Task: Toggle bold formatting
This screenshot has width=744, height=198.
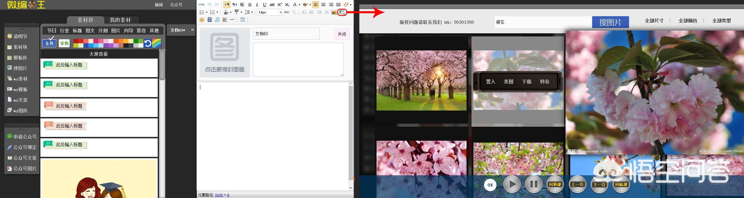Action: click(x=250, y=5)
